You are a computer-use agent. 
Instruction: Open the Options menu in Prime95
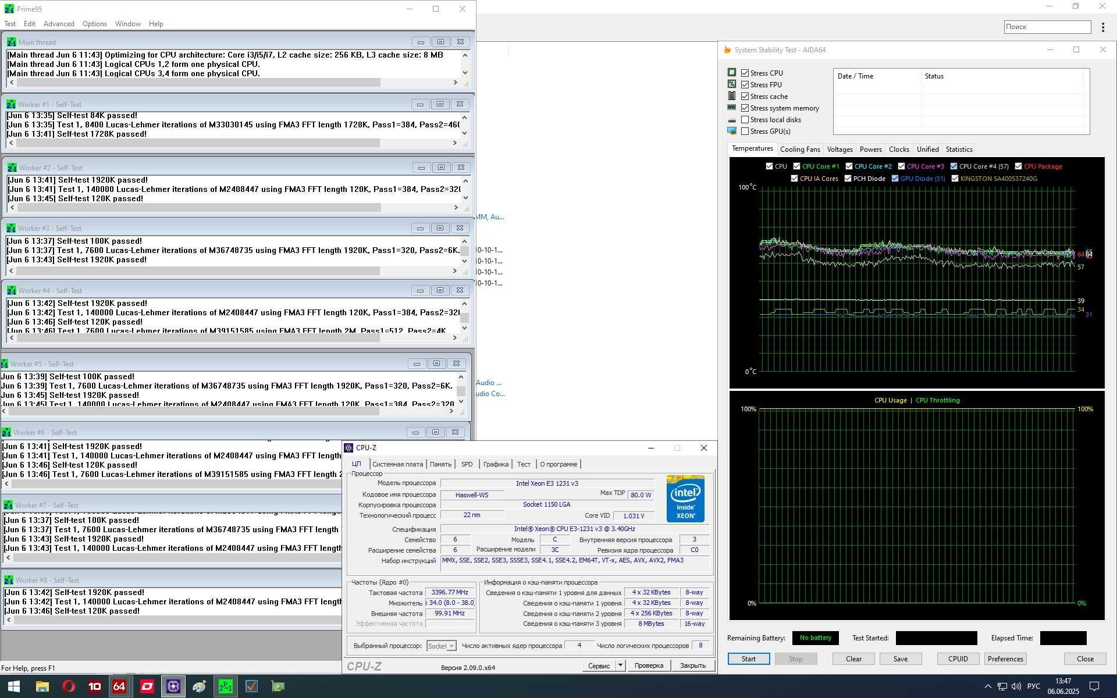pos(94,24)
